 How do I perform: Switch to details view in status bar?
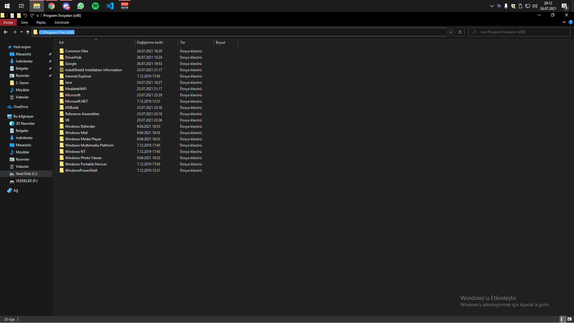[x=562, y=319]
